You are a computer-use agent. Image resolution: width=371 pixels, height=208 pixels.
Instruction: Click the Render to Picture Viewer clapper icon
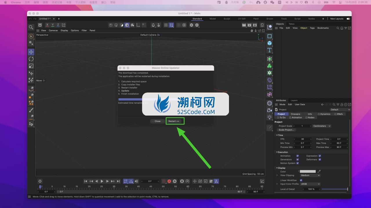(249, 25)
